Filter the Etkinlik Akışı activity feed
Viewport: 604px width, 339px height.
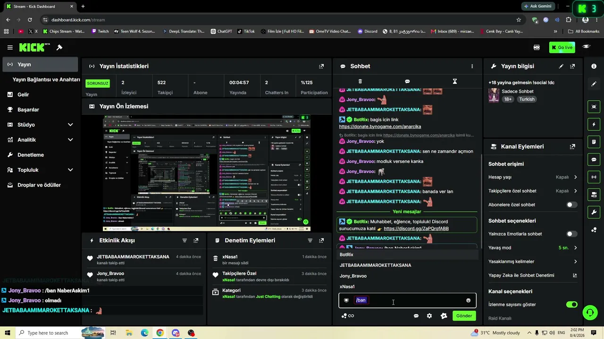pyautogui.click(x=185, y=241)
